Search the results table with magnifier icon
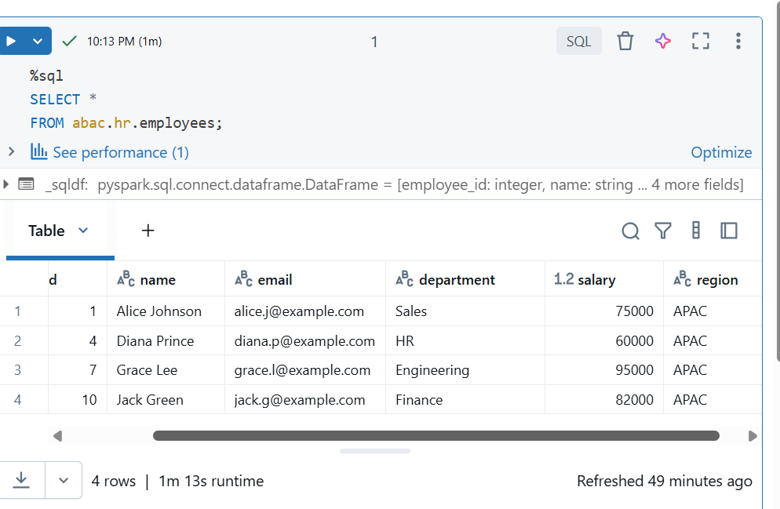The height and width of the screenshot is (509, 780). point(630,231)
